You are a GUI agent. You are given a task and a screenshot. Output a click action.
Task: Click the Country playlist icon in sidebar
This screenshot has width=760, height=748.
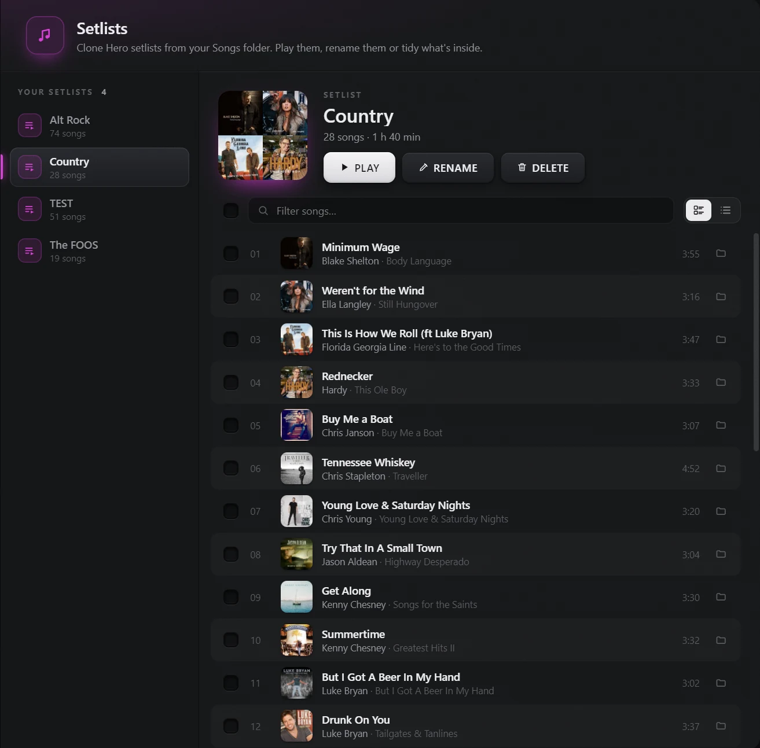pyautogui.click(x=30, y=167)
